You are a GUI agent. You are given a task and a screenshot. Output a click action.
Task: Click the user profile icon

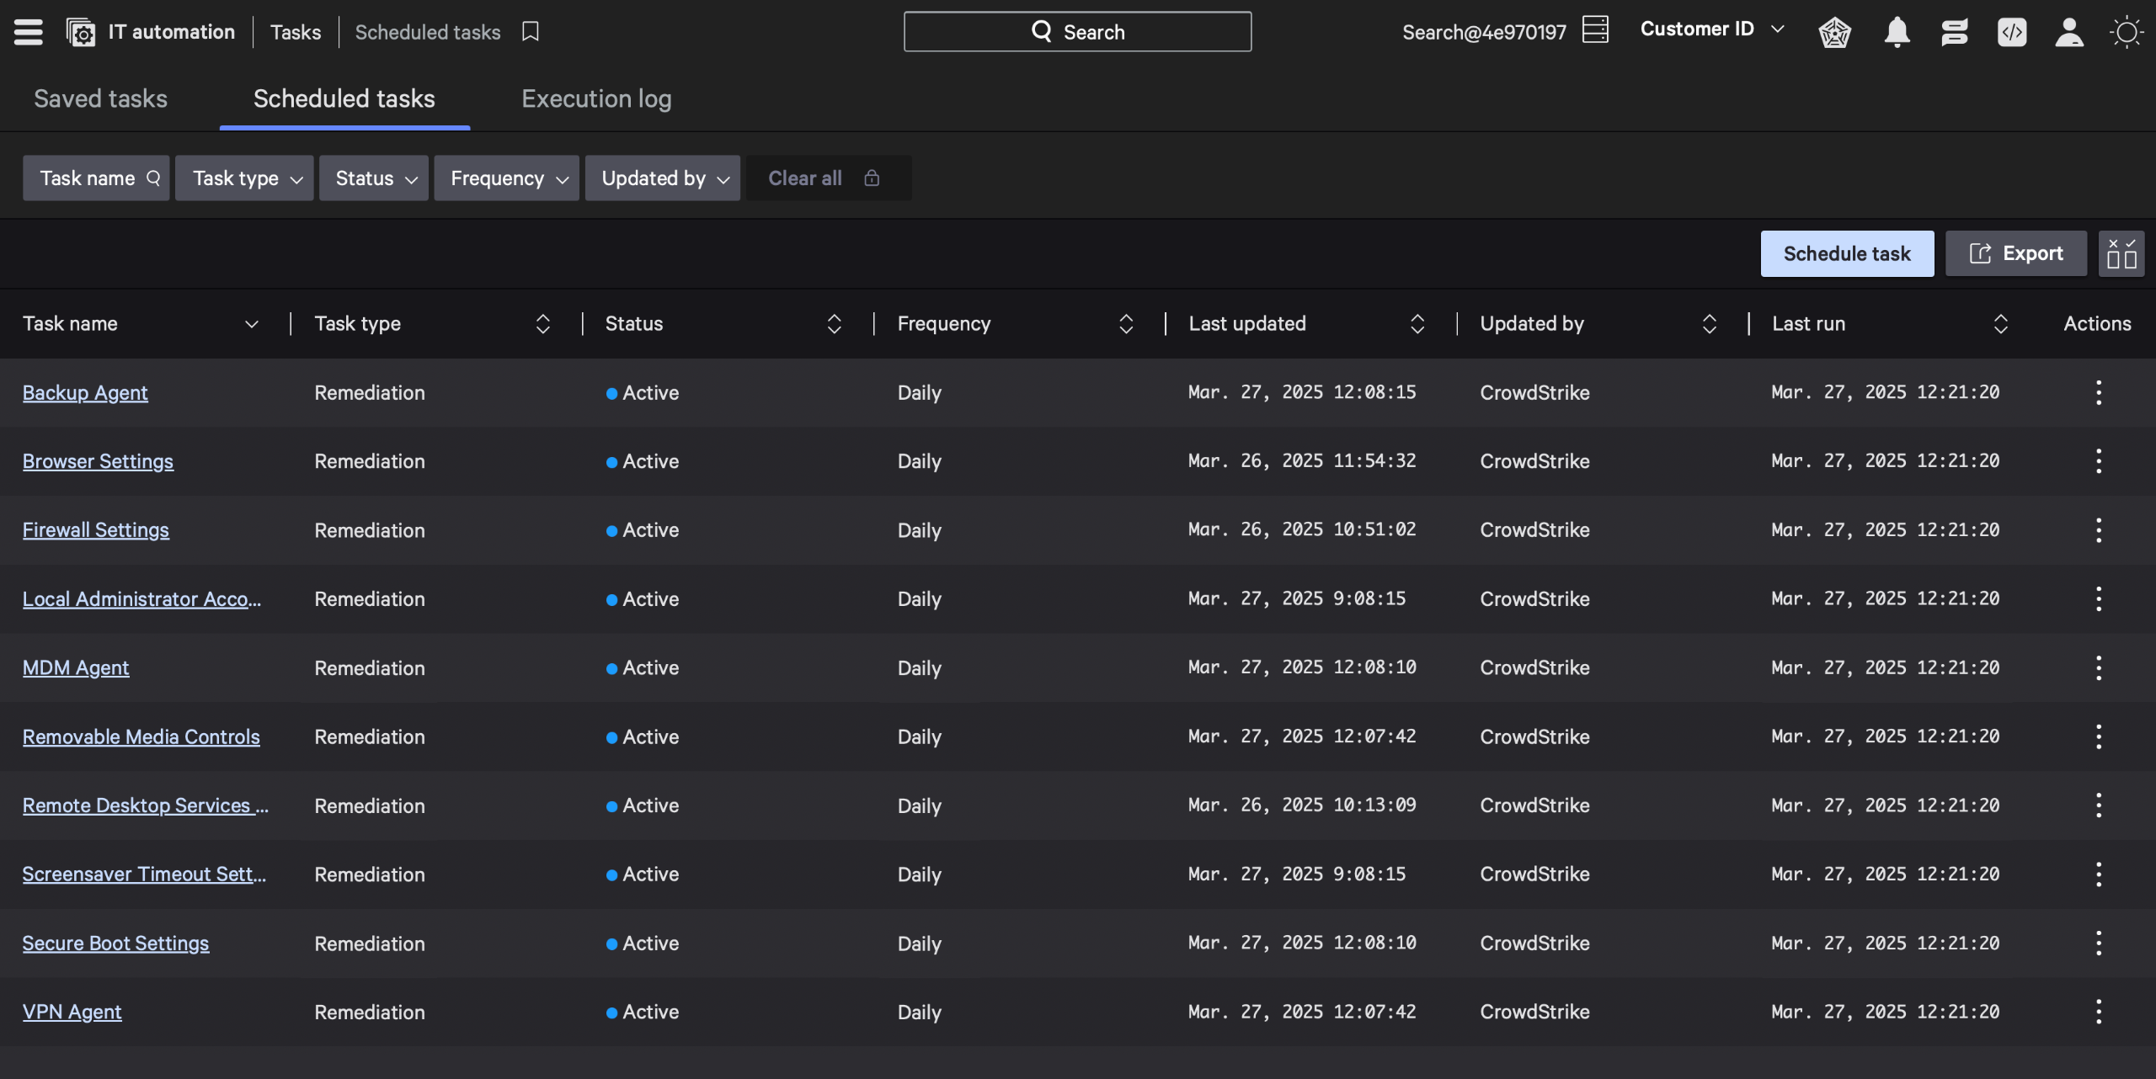2068,32
